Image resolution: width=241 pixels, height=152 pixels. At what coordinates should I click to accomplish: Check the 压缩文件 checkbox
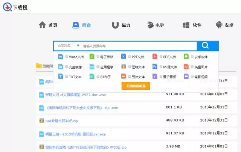[x=130, y=67]
